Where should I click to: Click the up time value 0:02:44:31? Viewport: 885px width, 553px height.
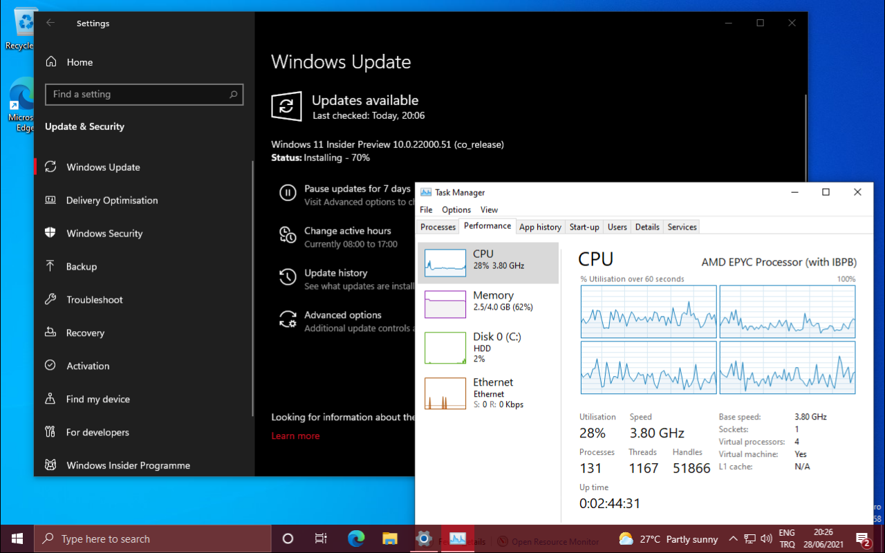610,504
